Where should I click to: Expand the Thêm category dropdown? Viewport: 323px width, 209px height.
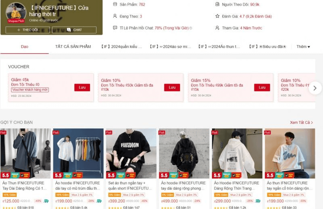[303, 47]
